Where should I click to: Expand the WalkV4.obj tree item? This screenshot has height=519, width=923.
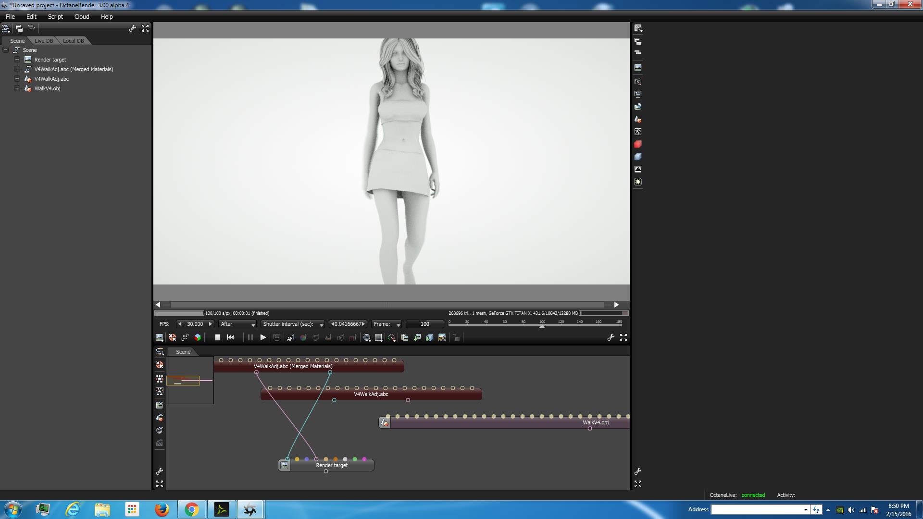coord(17,88)
